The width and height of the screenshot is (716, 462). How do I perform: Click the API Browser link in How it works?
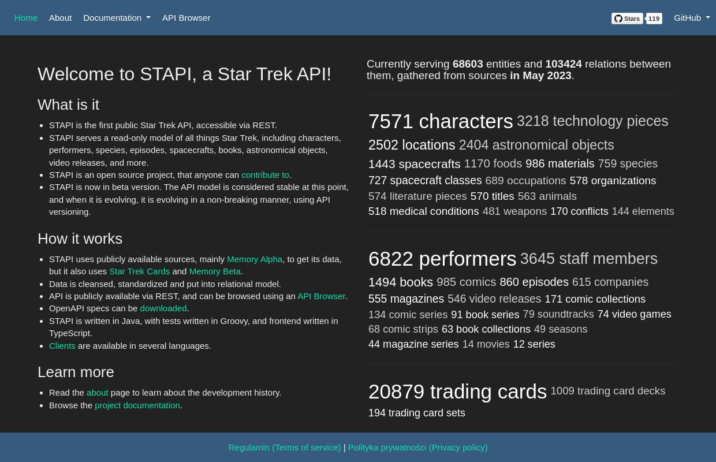321,296
